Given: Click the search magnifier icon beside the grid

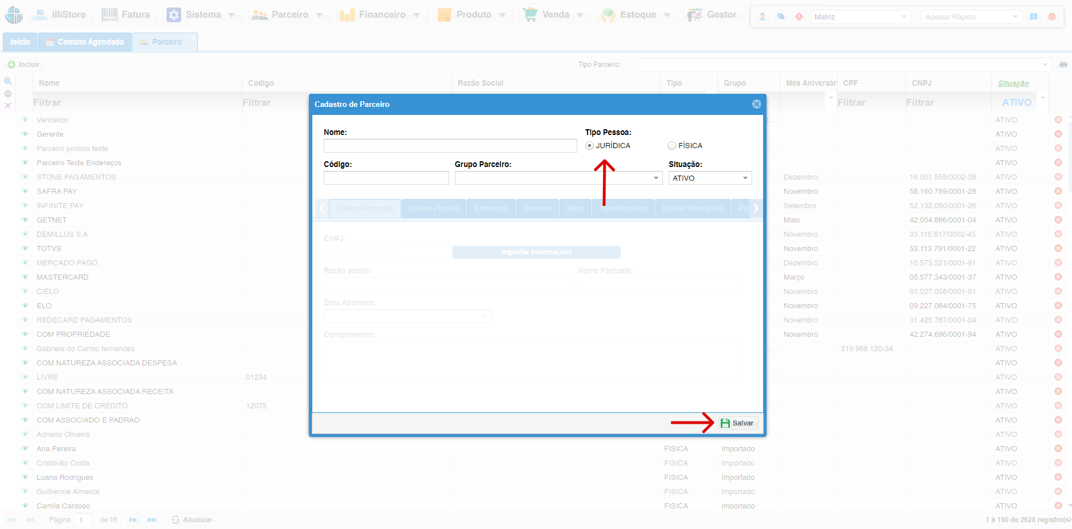Looking at the screenshot, I should tap(8, 81).
